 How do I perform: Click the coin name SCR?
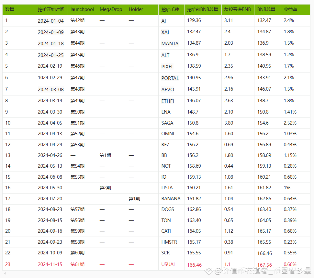[x=165, y=253]
